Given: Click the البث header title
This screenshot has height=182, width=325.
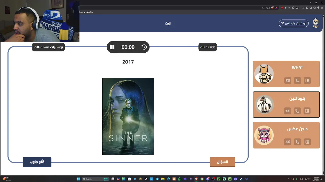Looking at the screenshot, I should (x=168, y=23).
